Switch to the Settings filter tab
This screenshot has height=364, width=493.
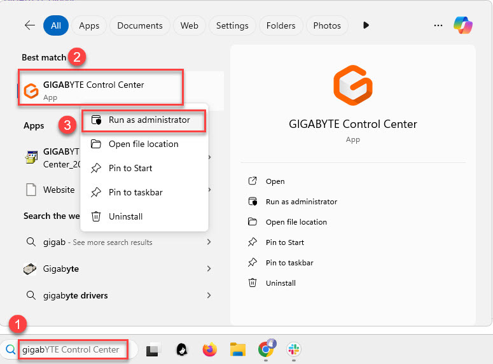click(x=232, y=25)
